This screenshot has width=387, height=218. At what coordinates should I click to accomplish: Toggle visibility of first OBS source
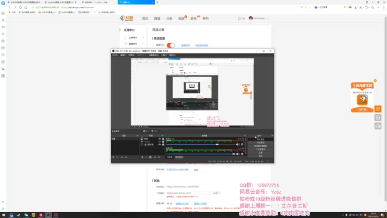pyautogui.click(x=160, y=139)
